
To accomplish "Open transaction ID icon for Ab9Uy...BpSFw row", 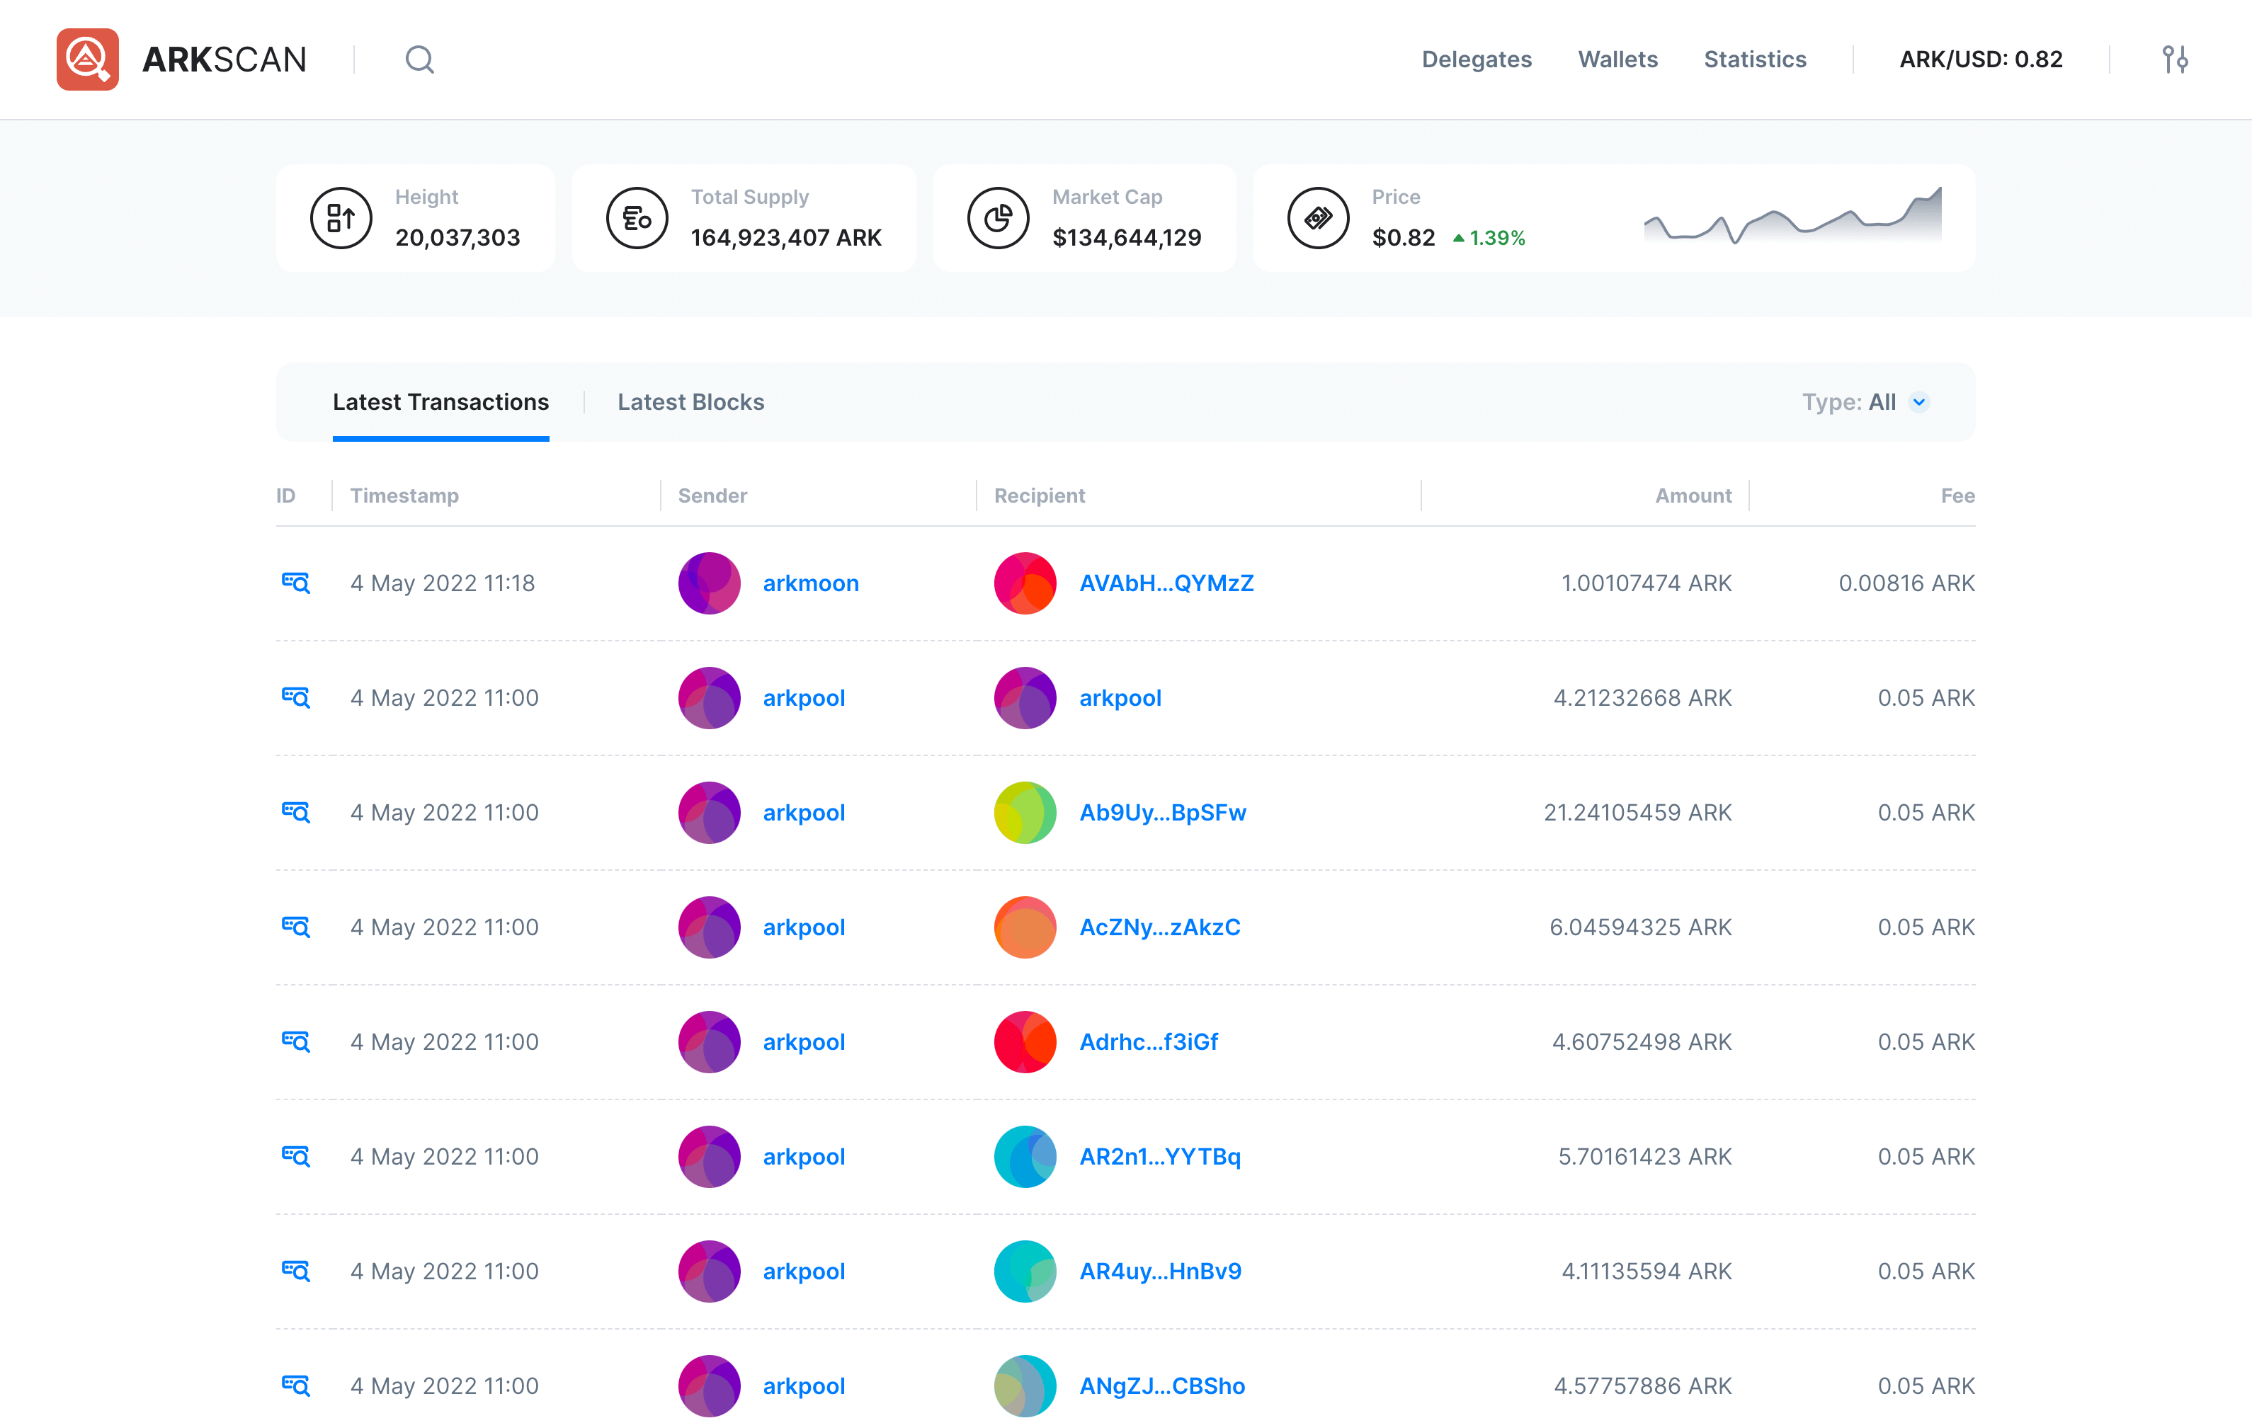I will [x=295, y=811].
